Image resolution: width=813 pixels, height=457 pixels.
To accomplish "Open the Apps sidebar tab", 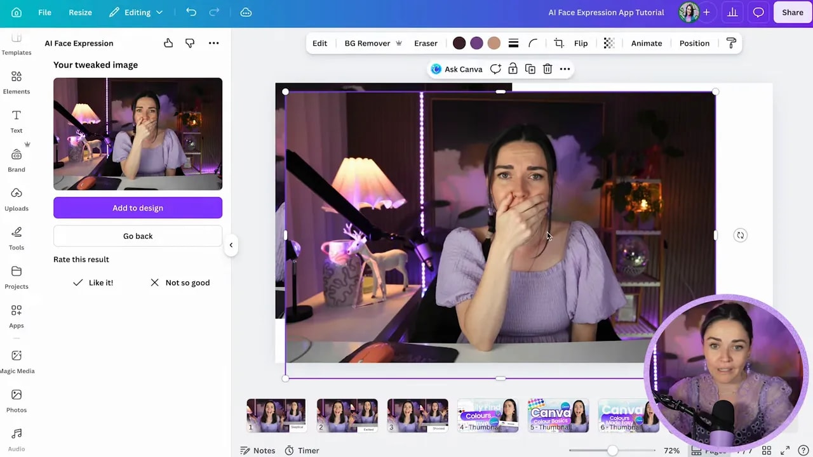I will pyautogui.click(x=17, y=316).
